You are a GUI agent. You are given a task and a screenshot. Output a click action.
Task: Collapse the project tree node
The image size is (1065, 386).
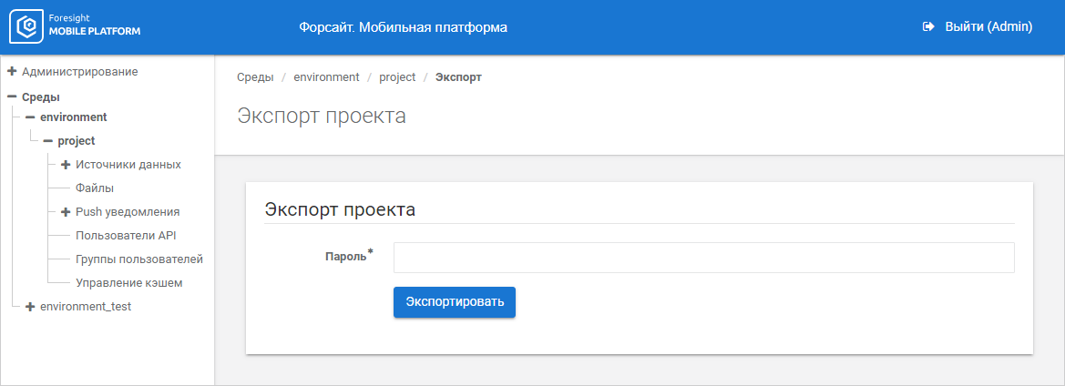click(48, 141)
